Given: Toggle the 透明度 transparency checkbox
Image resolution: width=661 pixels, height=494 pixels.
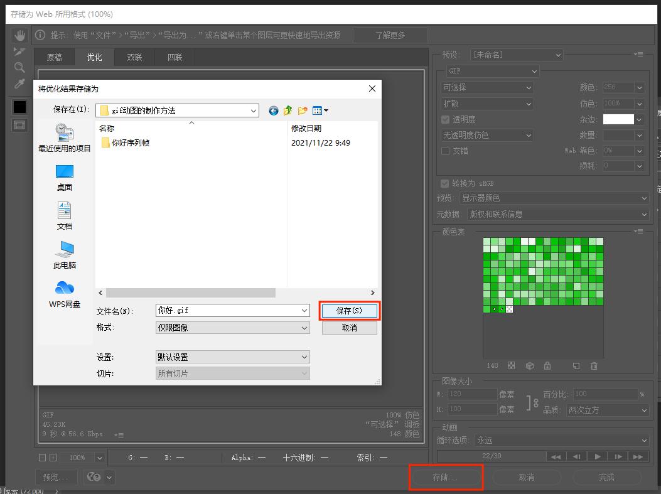Looking at the screenshot, I should [x=446, y=119].
